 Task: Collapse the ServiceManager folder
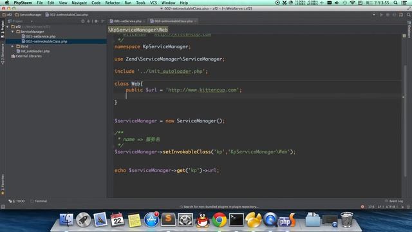click(x=12, y=32)
